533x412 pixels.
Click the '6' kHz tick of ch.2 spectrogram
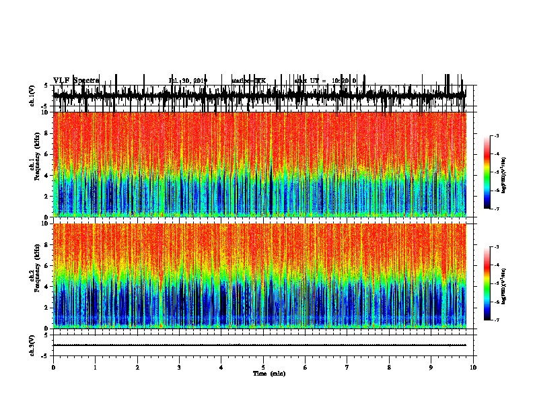pos(46,266)
